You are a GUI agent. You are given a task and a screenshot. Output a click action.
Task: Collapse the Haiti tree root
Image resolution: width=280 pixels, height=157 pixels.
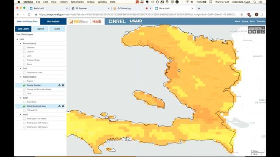(x=17, y=39)
